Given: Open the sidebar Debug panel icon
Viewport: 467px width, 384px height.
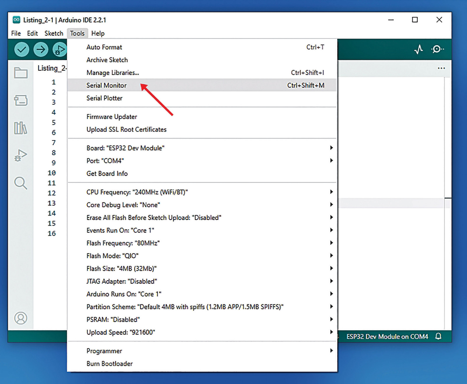Looking at the screenshot, I should tap(21, 155).
